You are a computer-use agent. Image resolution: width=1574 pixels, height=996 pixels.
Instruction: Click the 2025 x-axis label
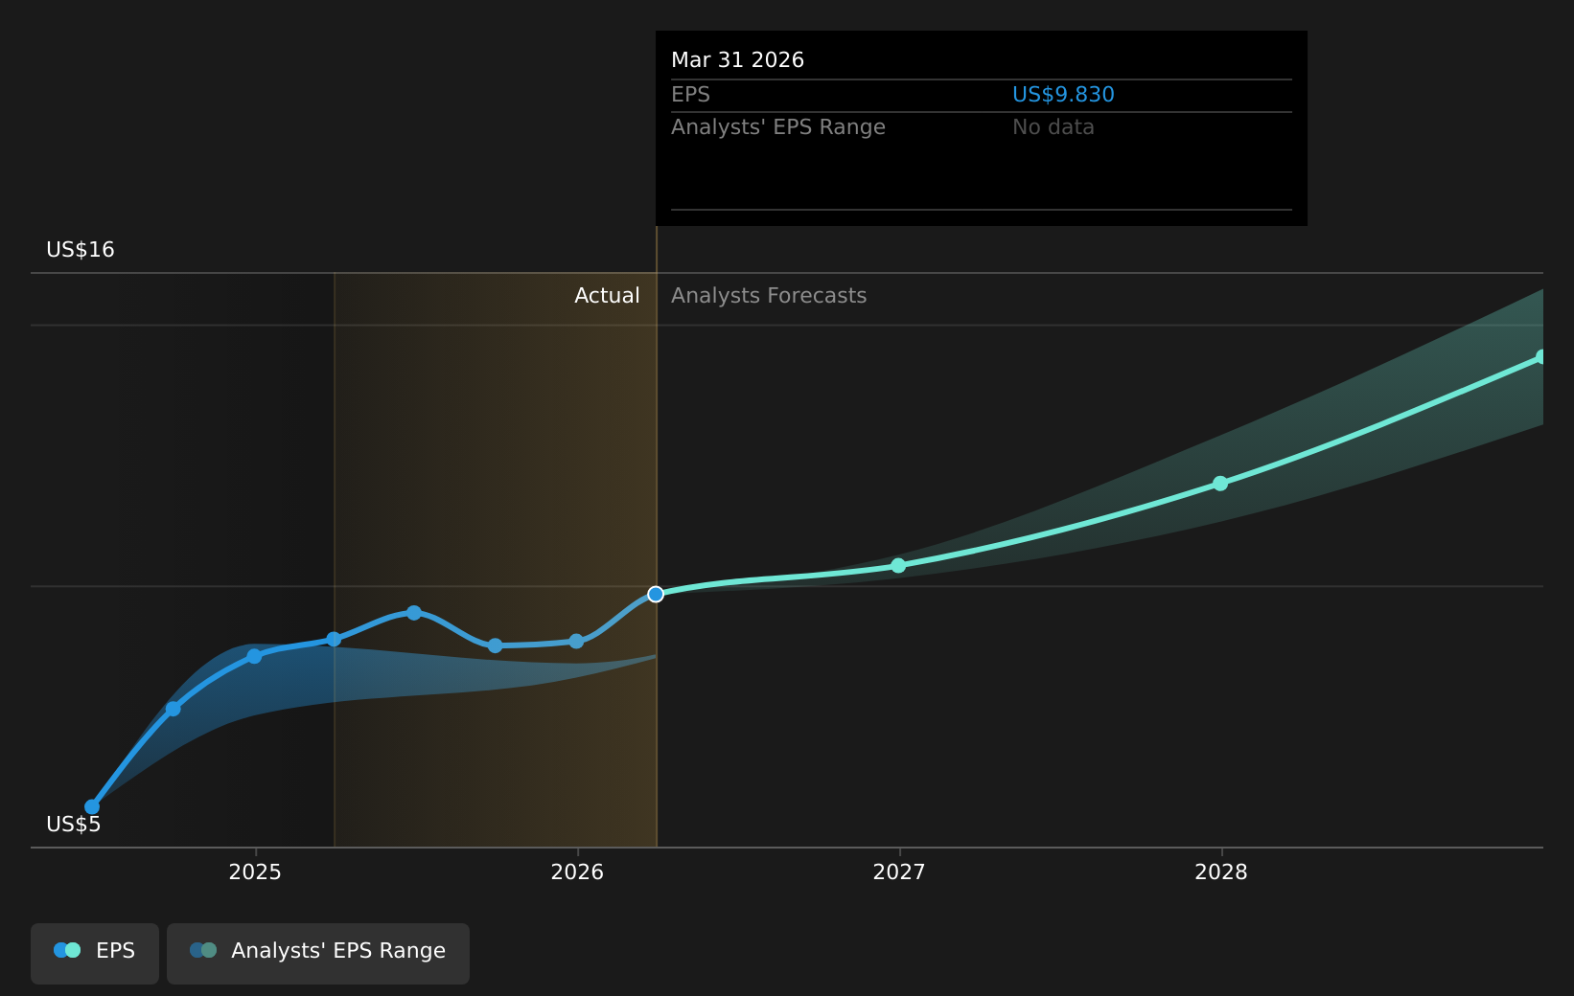click(x=255, y=871)
